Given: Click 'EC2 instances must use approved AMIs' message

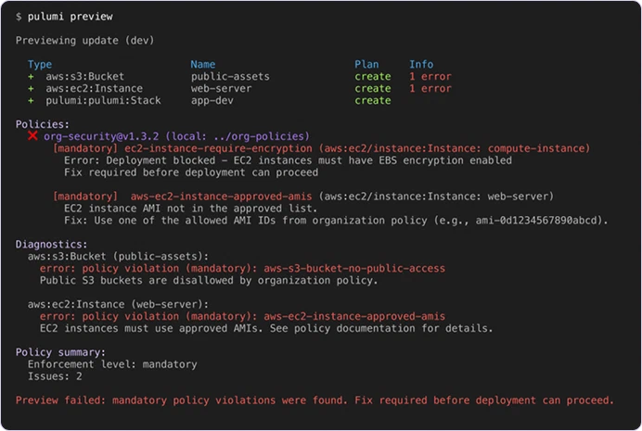Looking at the screenshot, I should 266,328.
